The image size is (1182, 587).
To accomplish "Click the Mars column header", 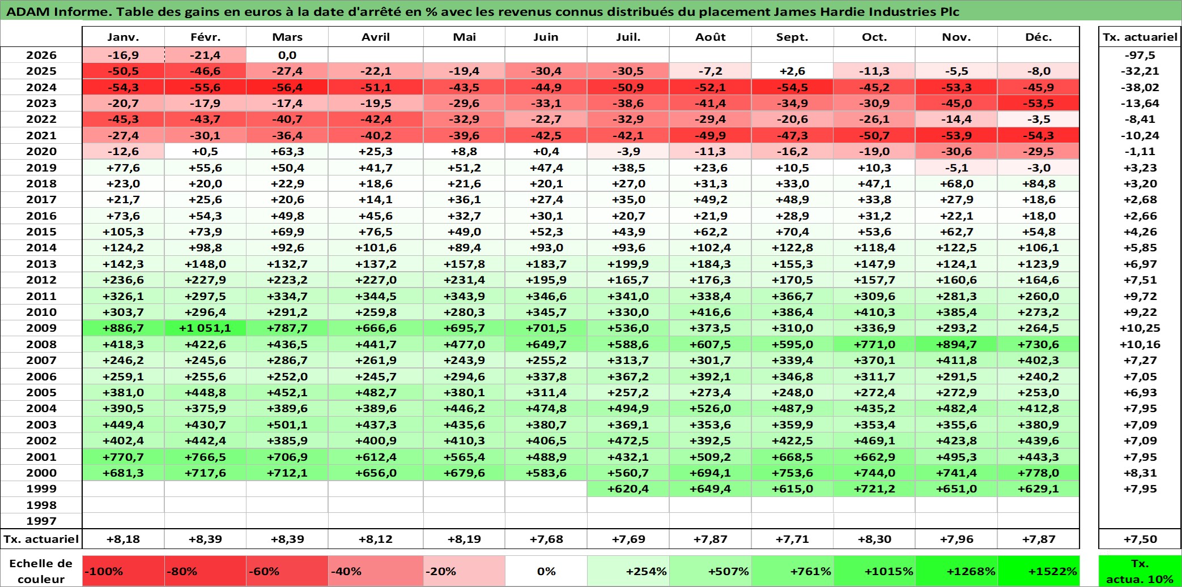I will pyautogui.click(x=287, y=37).
